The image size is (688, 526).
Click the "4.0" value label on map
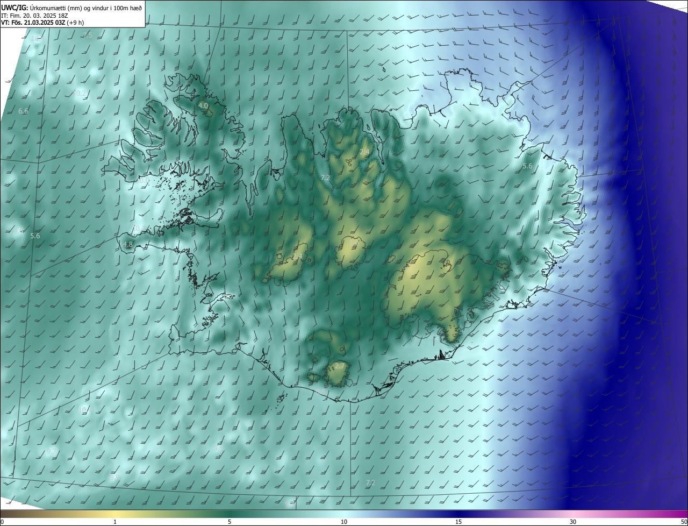click(x=203, y=106)
